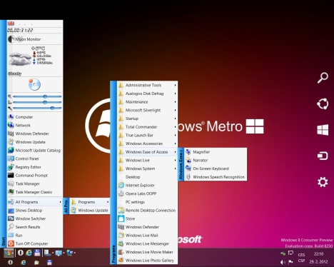Launch Windows Live Movie Maker
The width and height of the screenshot is (334, 267).
[147, 252]
